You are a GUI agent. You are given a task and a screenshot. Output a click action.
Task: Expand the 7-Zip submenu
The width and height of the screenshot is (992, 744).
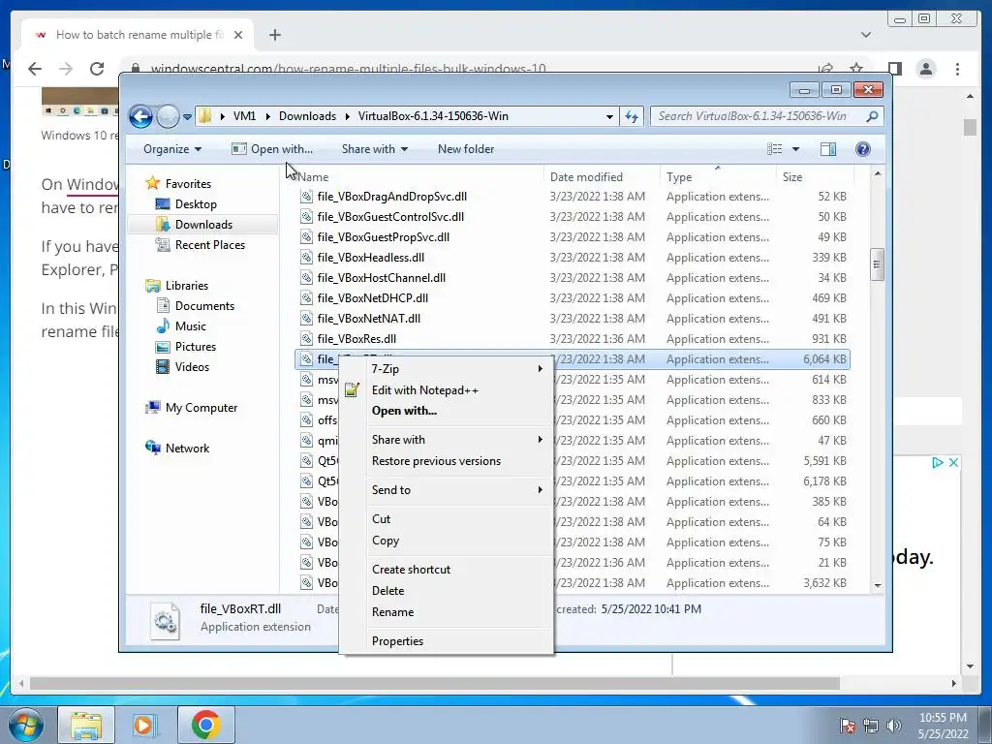[x=447, y=369]
